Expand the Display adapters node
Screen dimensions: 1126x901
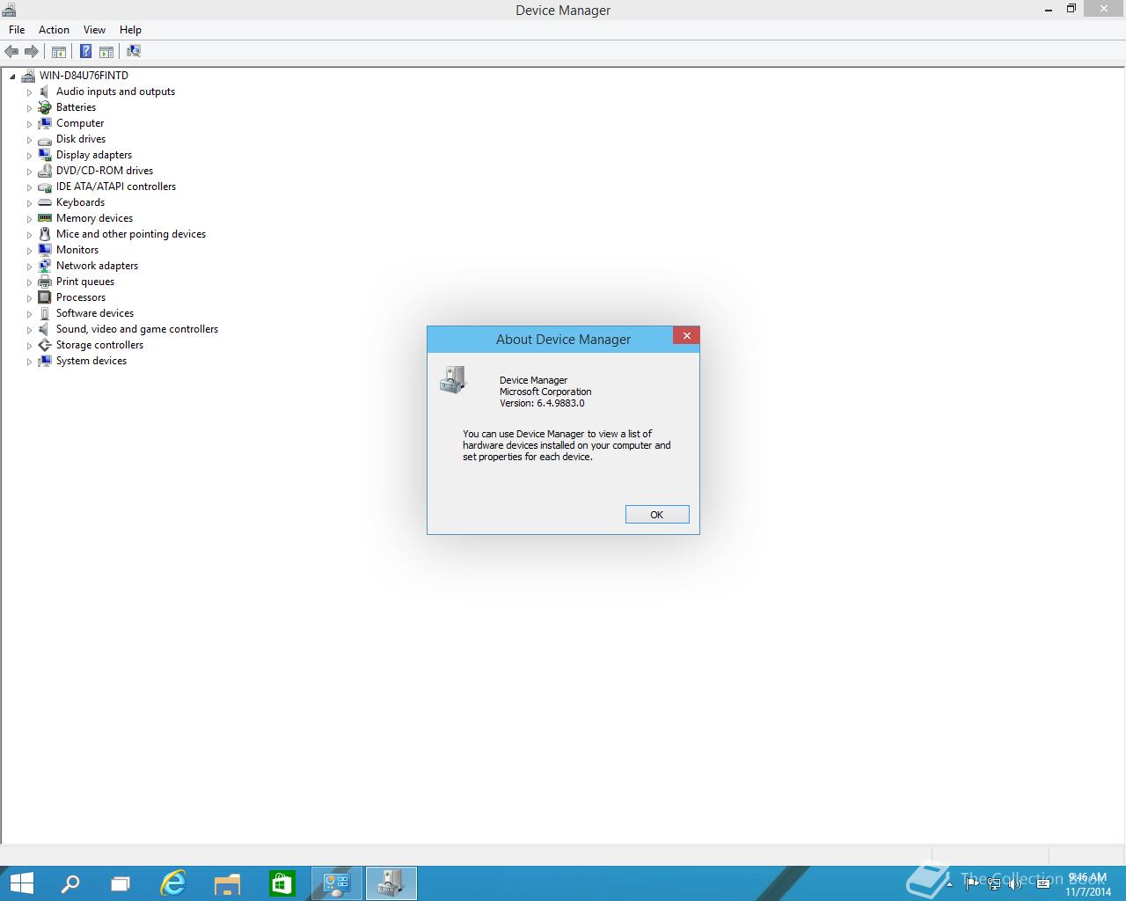29,156
